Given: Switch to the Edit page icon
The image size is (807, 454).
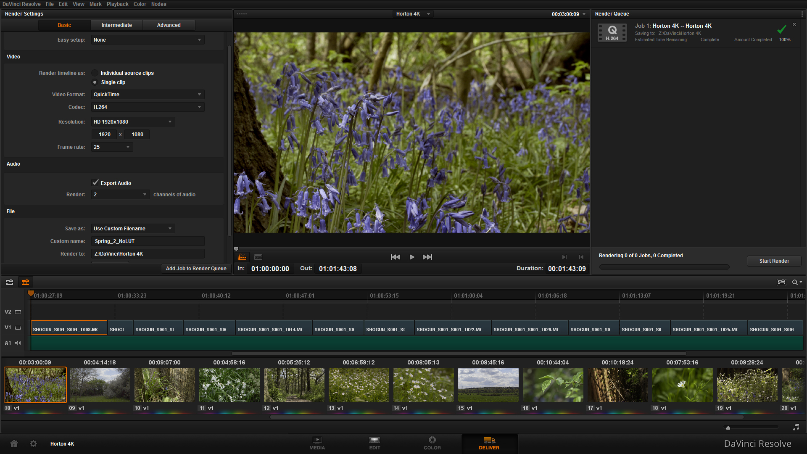Looking at the screenshot, I should pos(374,443).
